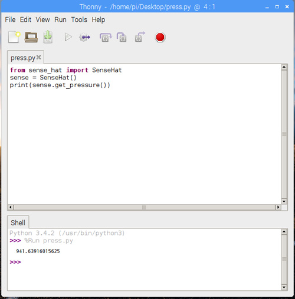Screen dimensions: 295x299
Task: Open a file using the folder icon
Action: (x=31, y=37)
